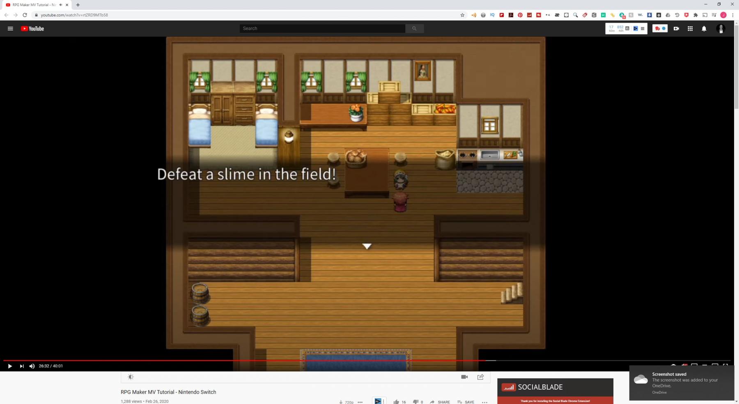The width and height of the screenshot is (739, 404).
Task: Open a new browser tab
Action: coord(78,5)
